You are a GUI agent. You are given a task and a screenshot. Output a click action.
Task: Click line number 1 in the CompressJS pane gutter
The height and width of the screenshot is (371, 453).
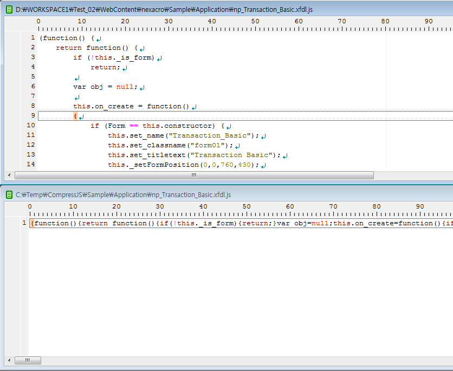24,223
